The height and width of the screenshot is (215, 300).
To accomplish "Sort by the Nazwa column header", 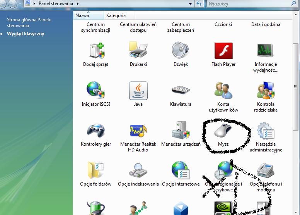I will [x=89, y=15].
